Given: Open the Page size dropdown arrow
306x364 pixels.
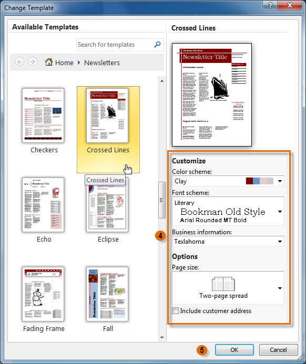Looking at the screenshot, I should (x=280, y=288).
